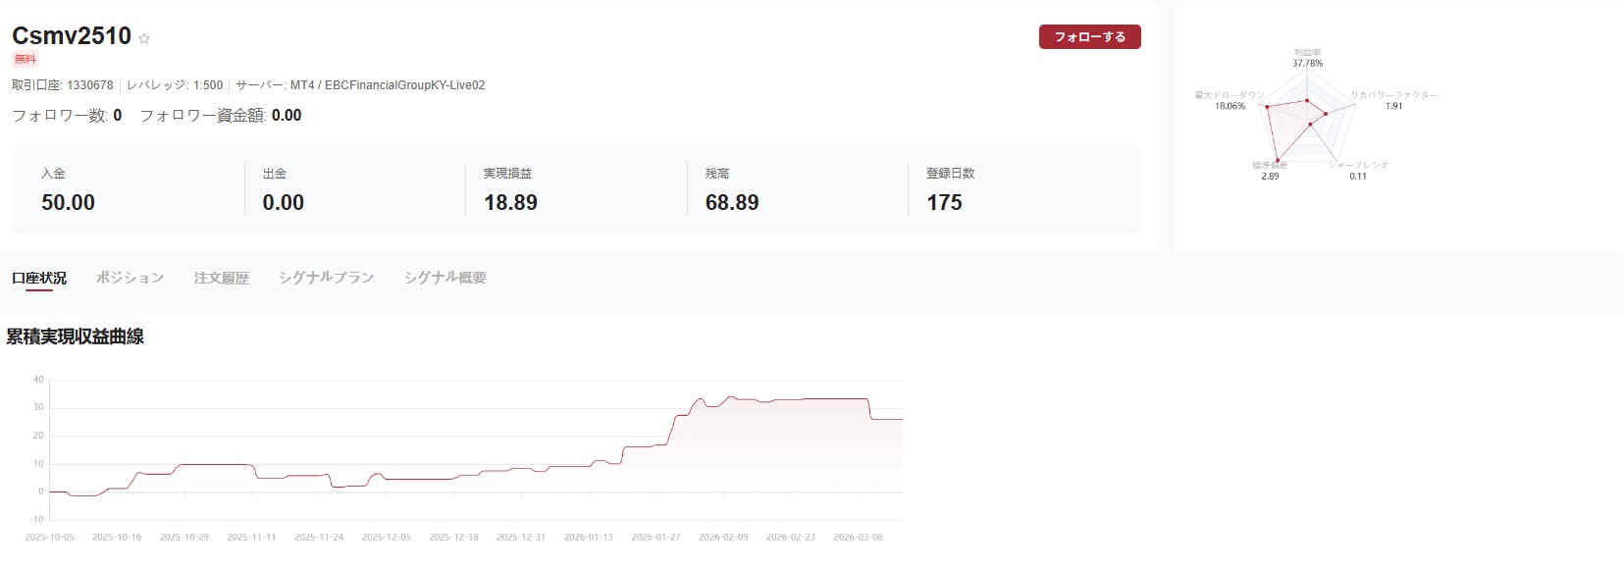The image size is (1623, 568).
Task: Switch to the ポジション tab
Action: [130, 278]
